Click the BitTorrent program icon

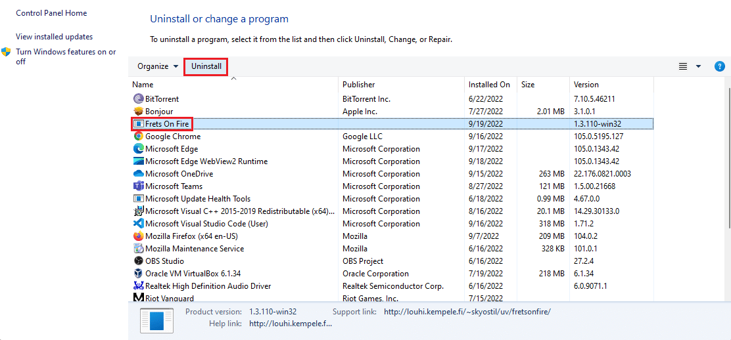[x=138, y=98]
